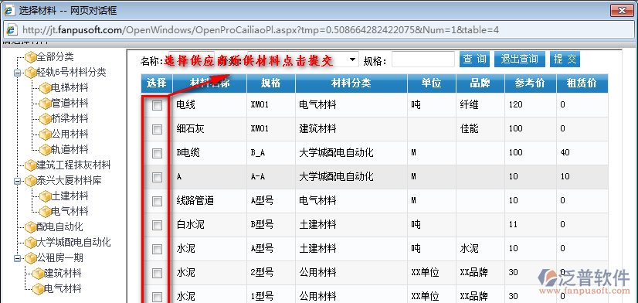
Task: Click the cube icon for 配电自动化 node
Action: (31, 227)
